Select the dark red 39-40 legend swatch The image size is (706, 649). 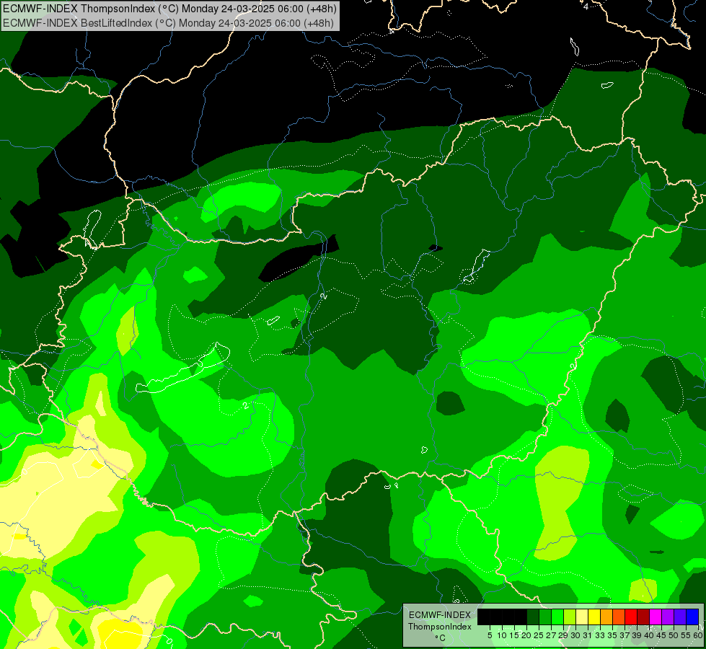643,617
